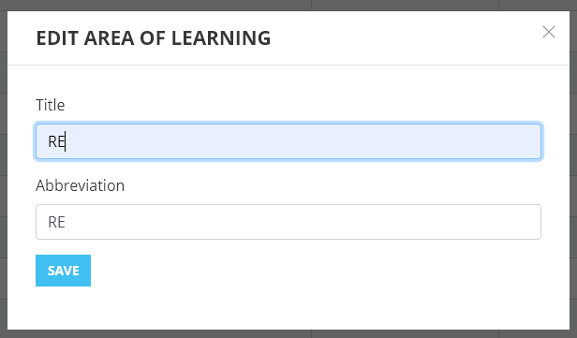Viewport: 577px width, 338px height.
Task: Click the middle of the Title input
Action: (288, 141)
